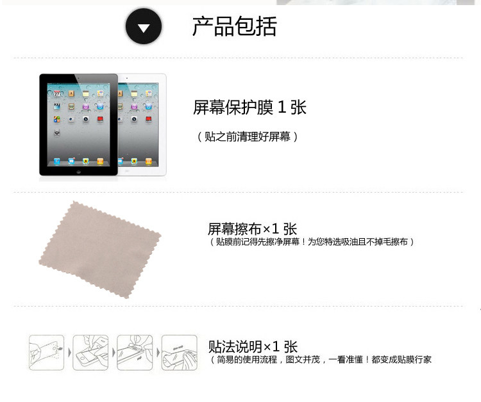Click the 产品包括 heading text
Screen dimensions: 481x402
click(235, 26)
